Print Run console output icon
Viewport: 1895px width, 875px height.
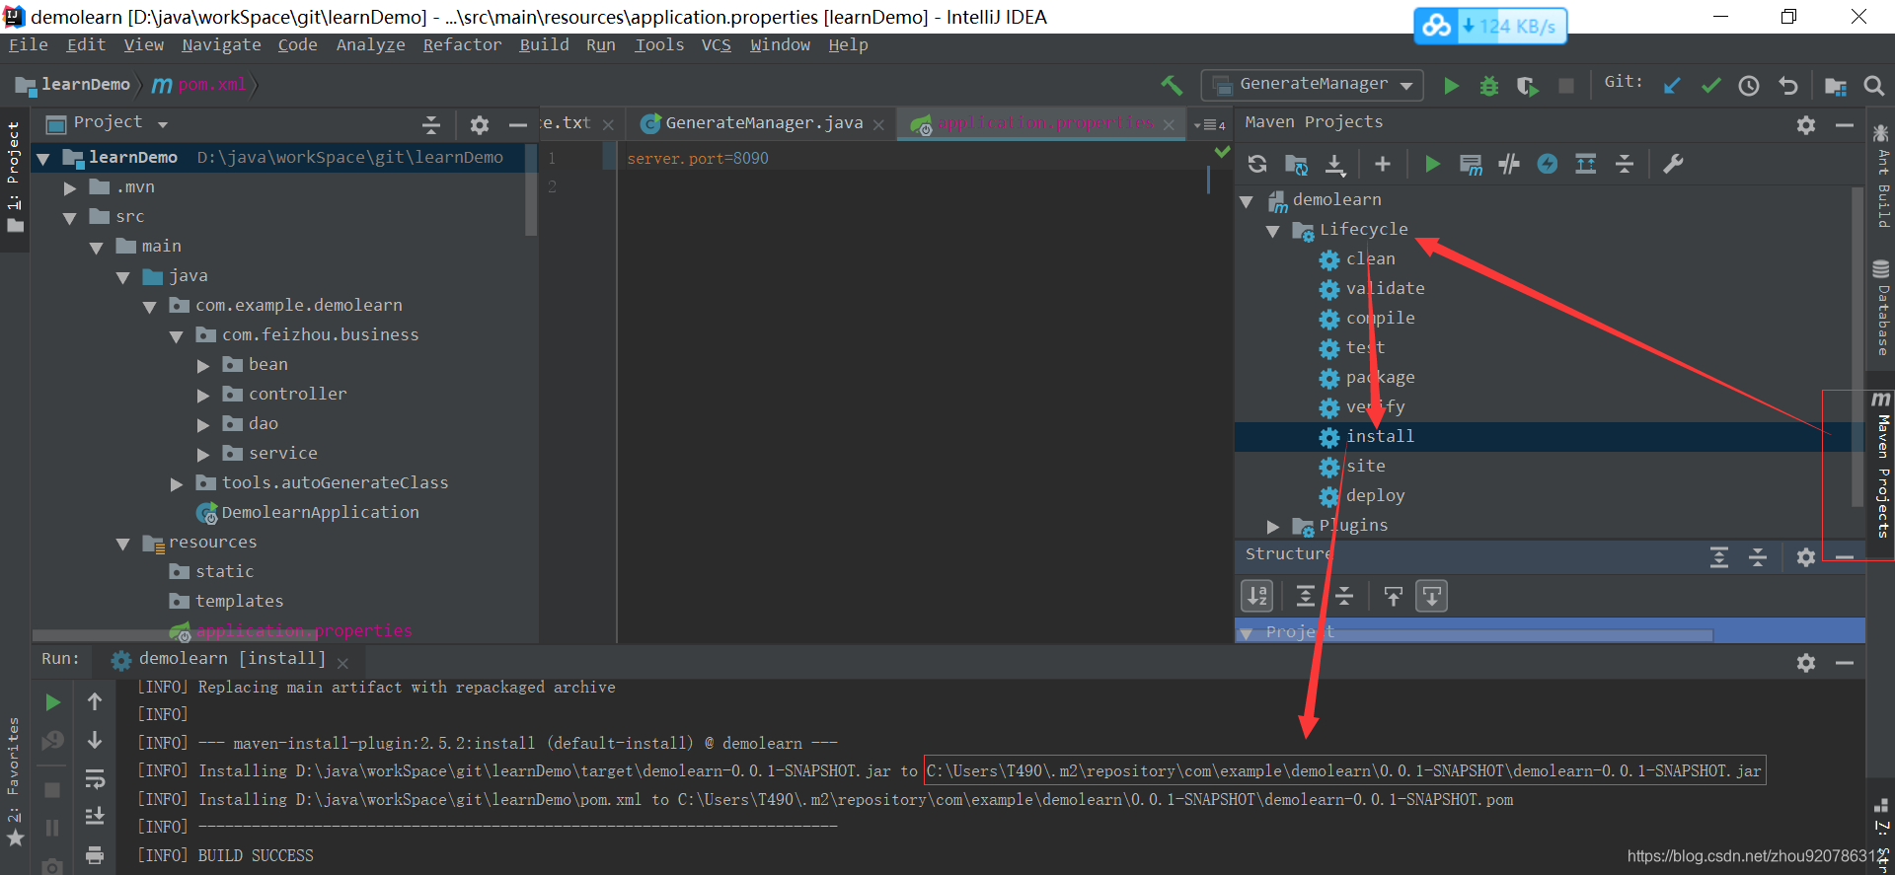[95, 854]
